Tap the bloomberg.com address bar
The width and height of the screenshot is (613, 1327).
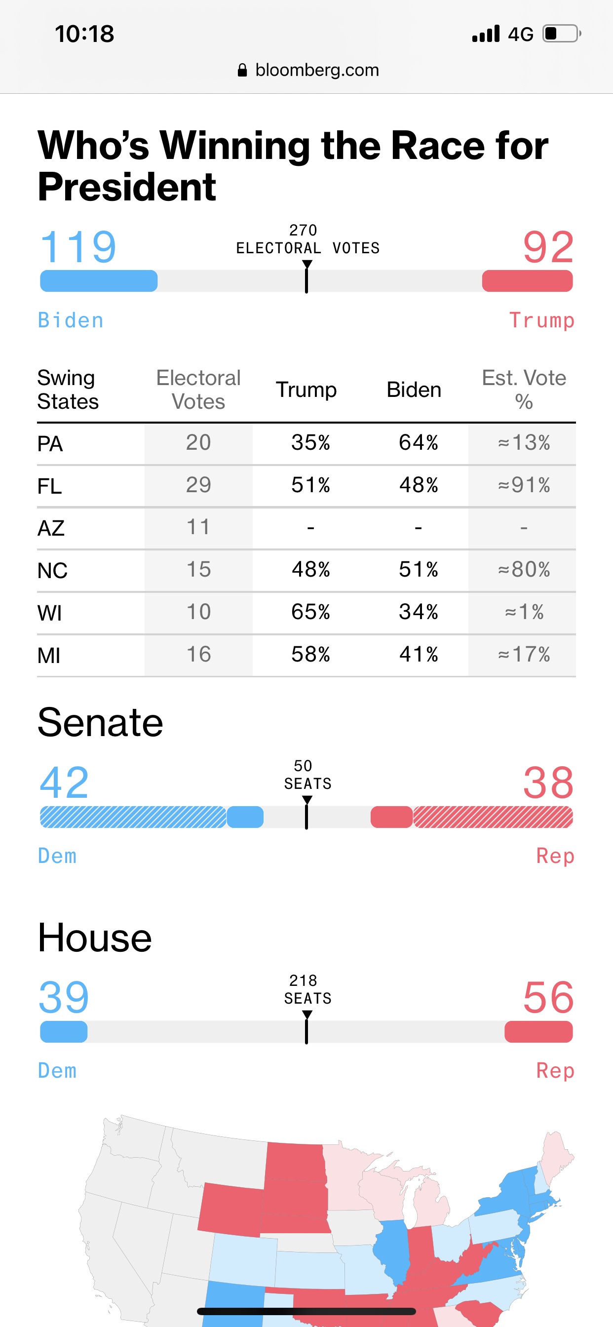coord(308,70)
